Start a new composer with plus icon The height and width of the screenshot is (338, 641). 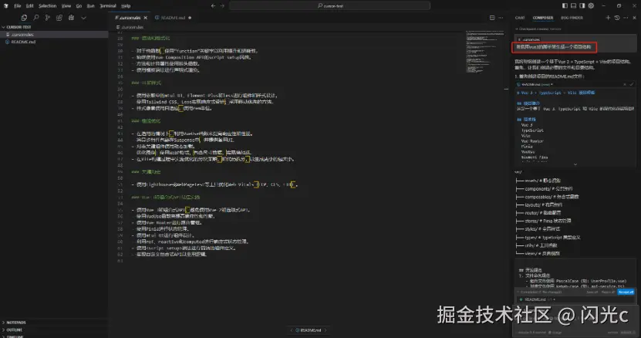click(x=608, y=18)
